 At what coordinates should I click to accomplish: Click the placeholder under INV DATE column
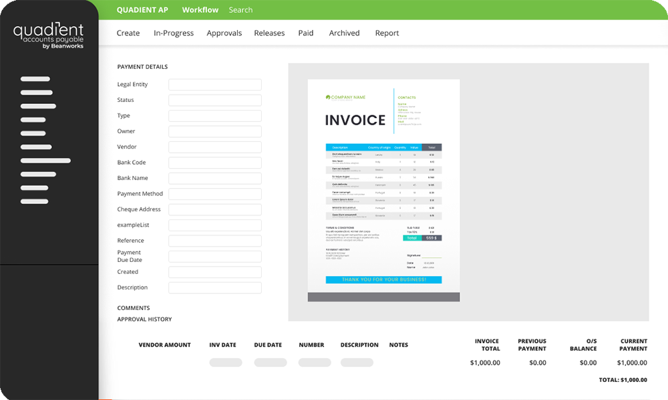tap(226, 363)
